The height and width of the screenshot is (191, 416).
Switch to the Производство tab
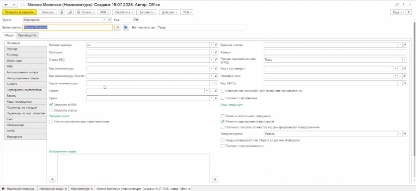[x=27, y=35]
